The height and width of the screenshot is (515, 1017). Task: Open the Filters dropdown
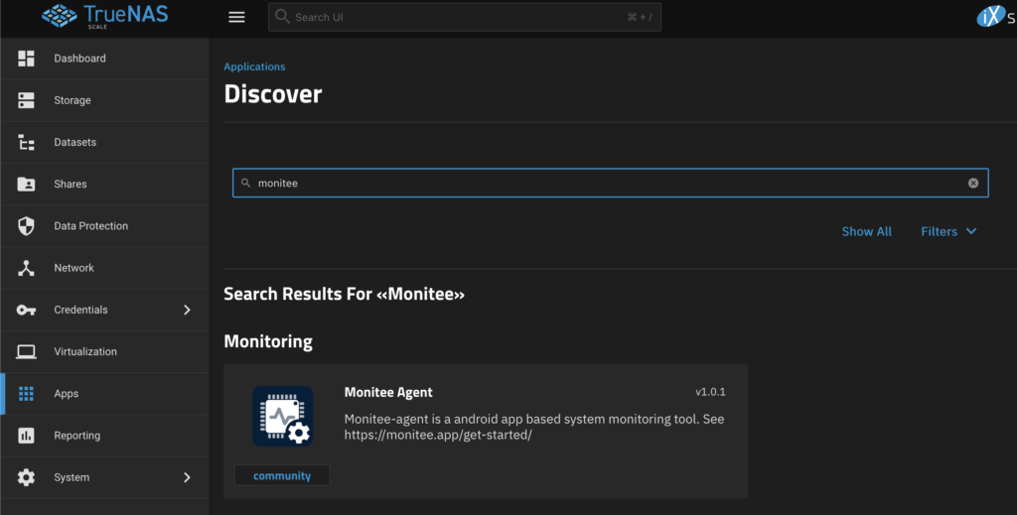948,231
